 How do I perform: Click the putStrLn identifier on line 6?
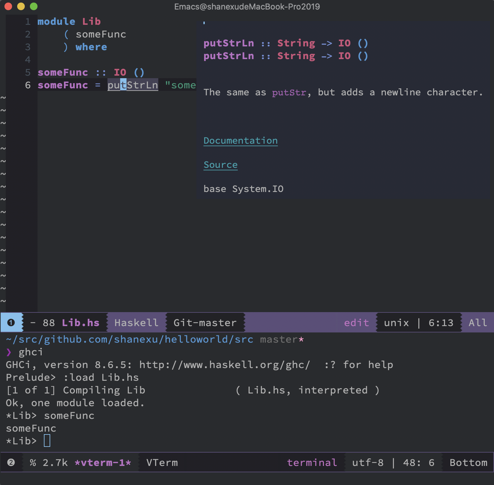pyautogui.click(x=133, y=85)
